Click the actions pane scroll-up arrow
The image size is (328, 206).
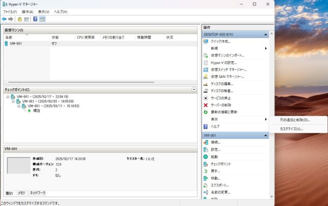click(272, 33)
